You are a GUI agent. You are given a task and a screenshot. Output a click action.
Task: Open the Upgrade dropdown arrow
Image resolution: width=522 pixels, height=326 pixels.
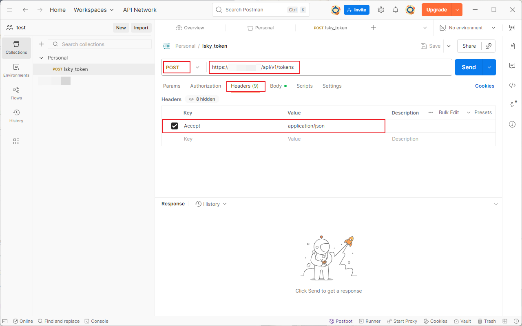457,10
